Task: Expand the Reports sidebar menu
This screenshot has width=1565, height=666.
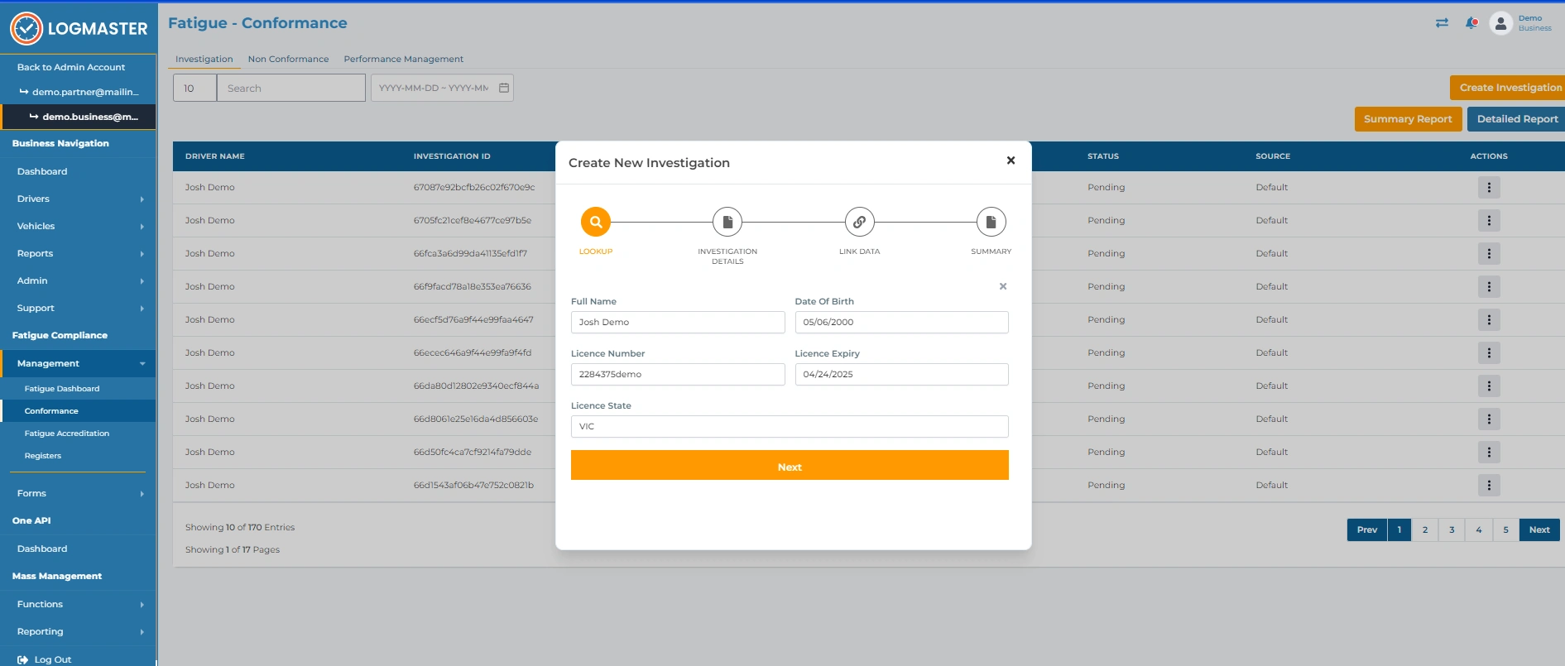Action: click(78, 253)
